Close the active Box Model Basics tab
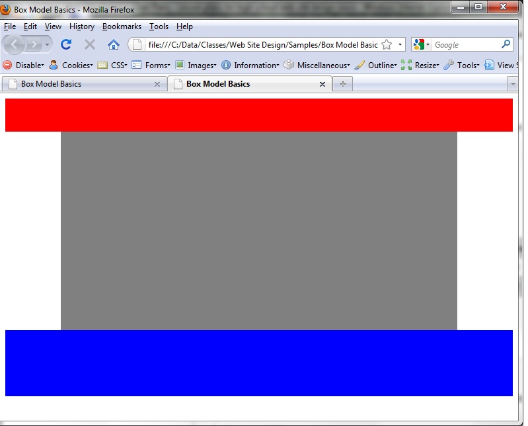Viewport: 528px width, 426px height. click(x=322, y=84)
